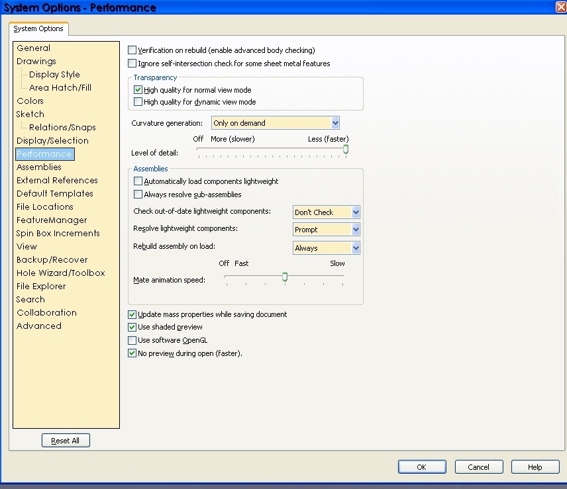Open Hole Wizard/Toolbox options
This screenshot has height=489, width=567.
click(x=61, y=273)
